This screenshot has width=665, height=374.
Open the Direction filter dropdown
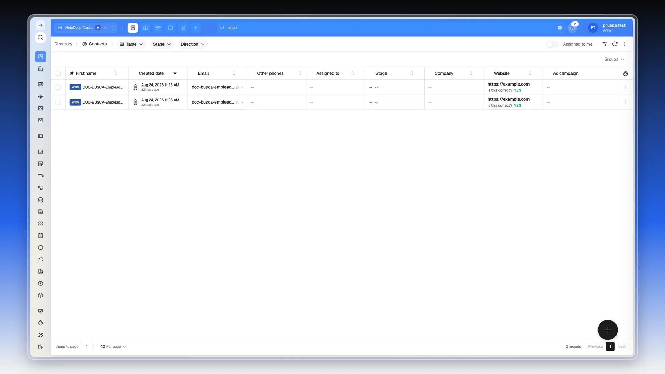193,44
